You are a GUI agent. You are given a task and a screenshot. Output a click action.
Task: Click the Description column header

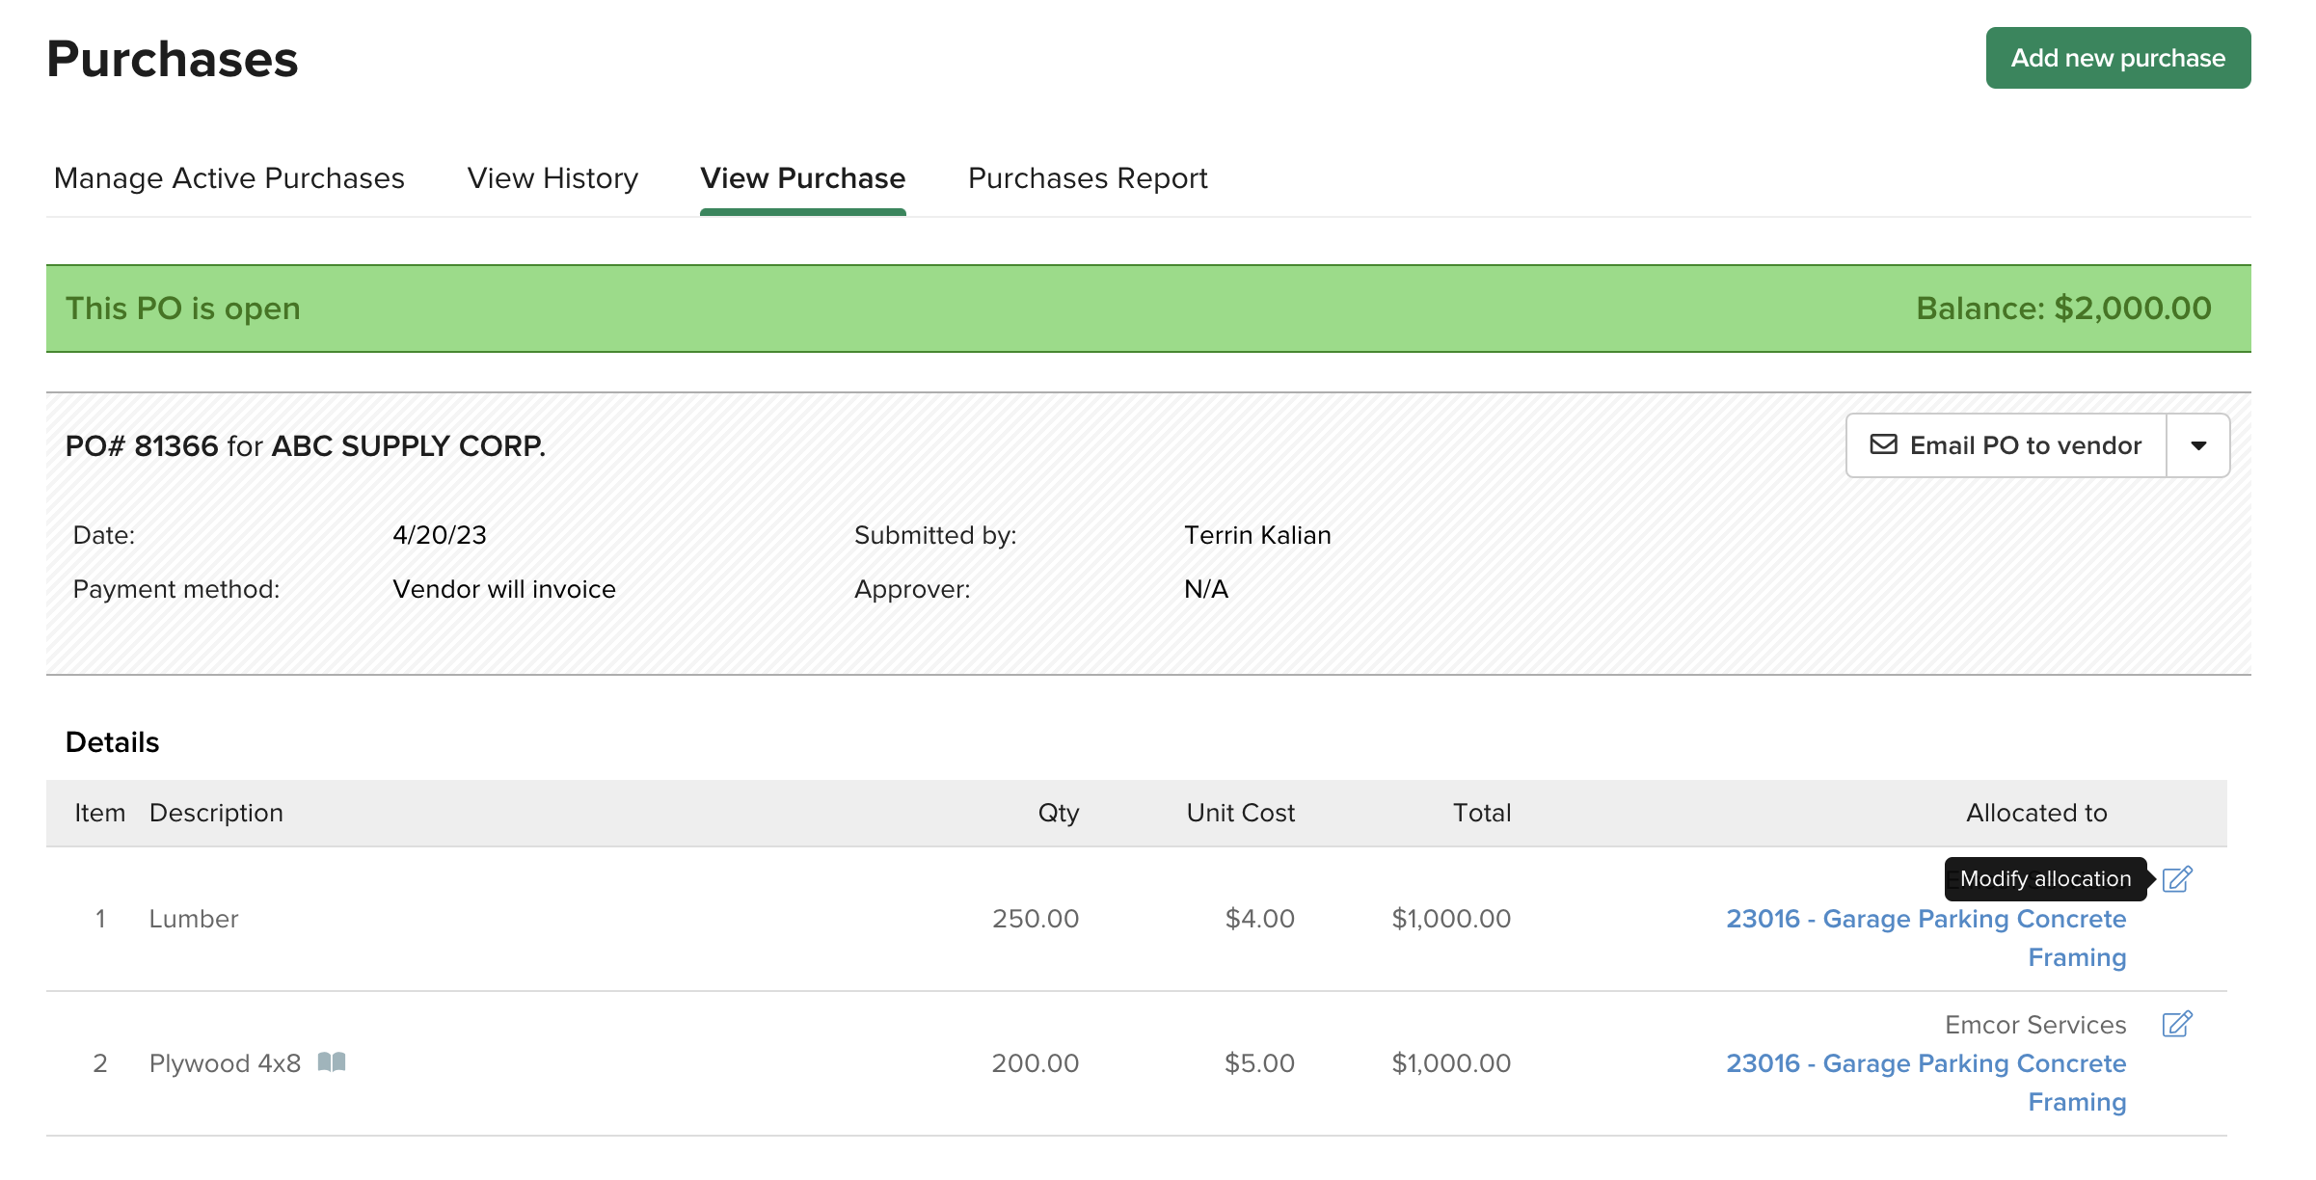216,813
